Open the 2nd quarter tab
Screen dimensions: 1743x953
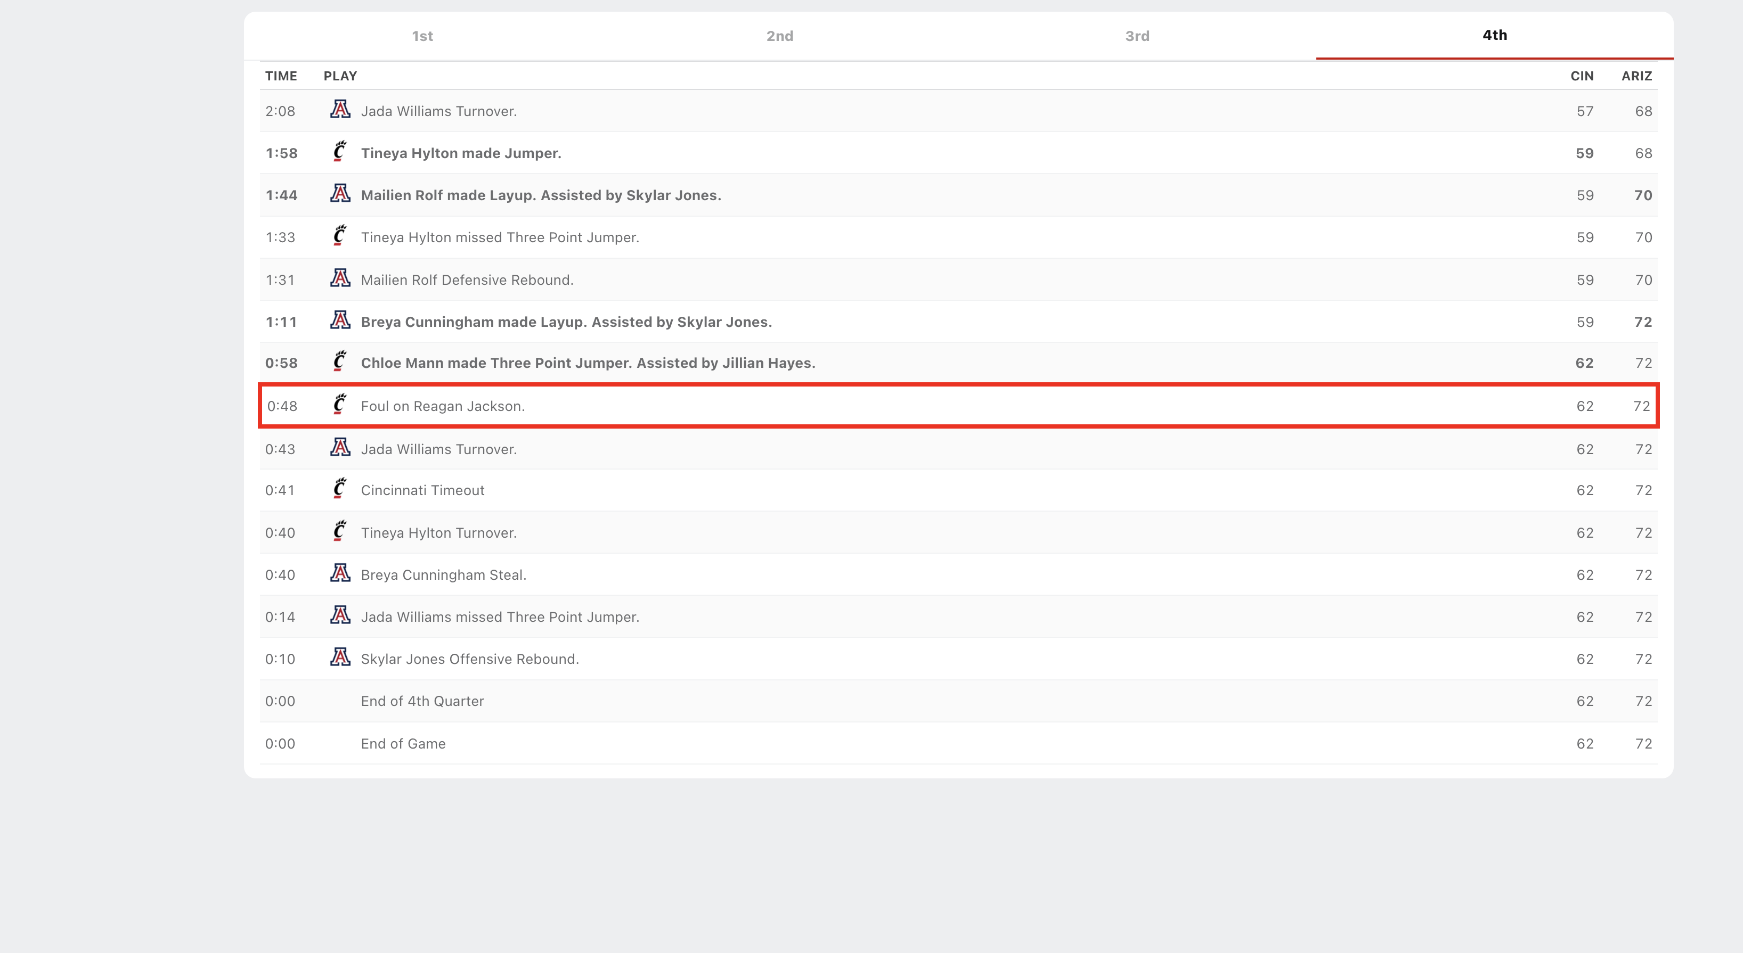coord(779,36)
